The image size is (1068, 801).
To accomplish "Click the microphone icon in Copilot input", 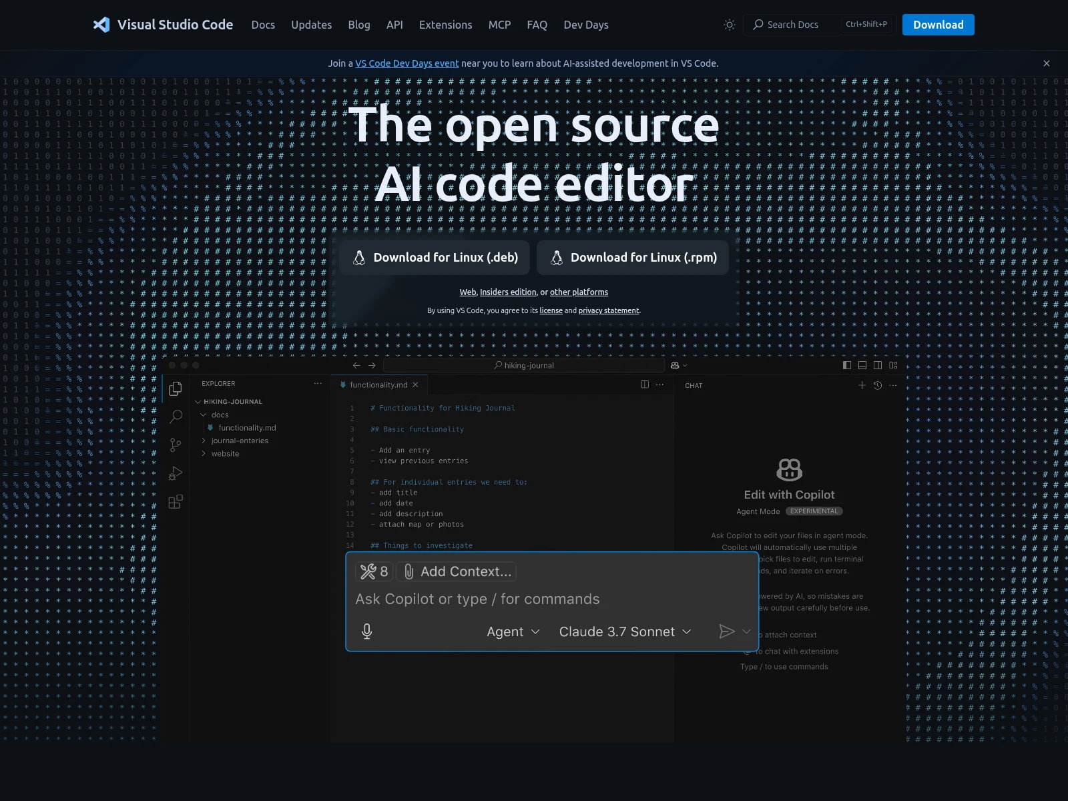I will [366, 631].
